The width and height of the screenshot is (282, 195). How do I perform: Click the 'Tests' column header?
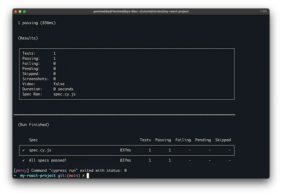coord(145,140)
